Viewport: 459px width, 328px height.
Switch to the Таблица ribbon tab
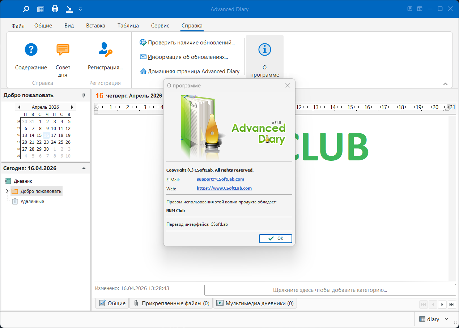point(128,26)
